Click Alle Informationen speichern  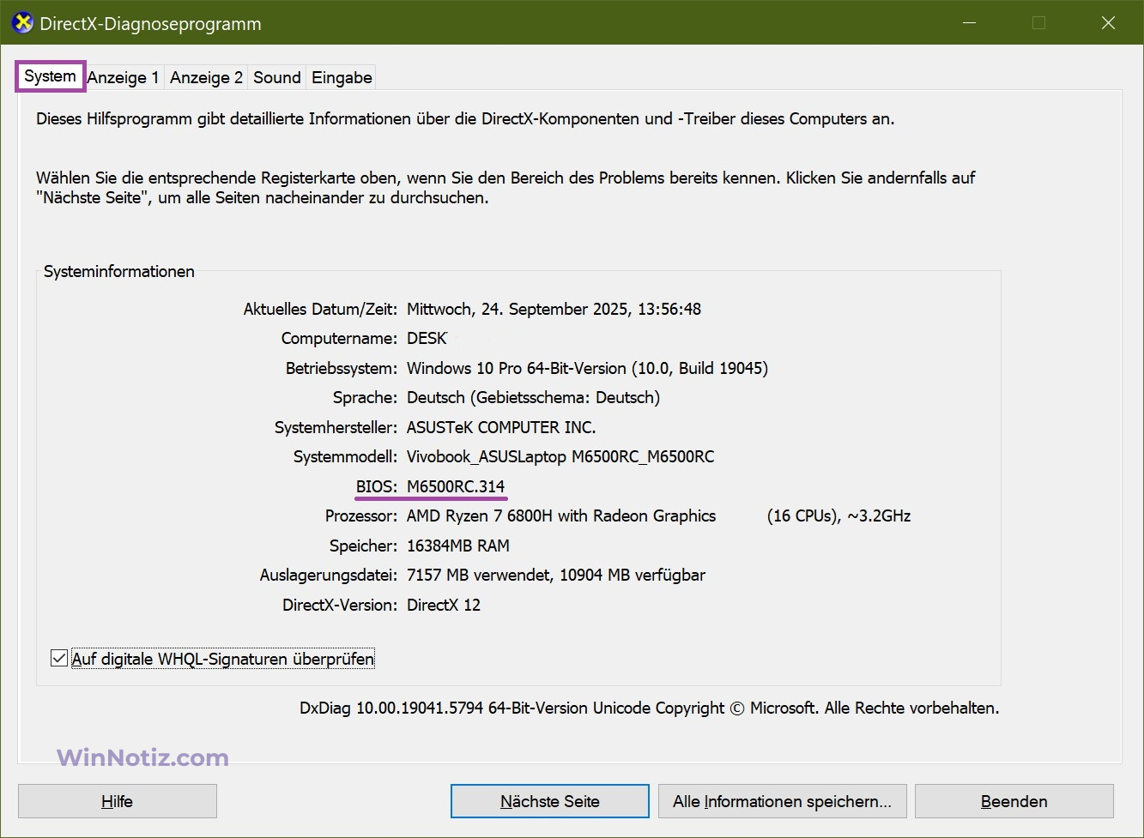click(782, 801)
